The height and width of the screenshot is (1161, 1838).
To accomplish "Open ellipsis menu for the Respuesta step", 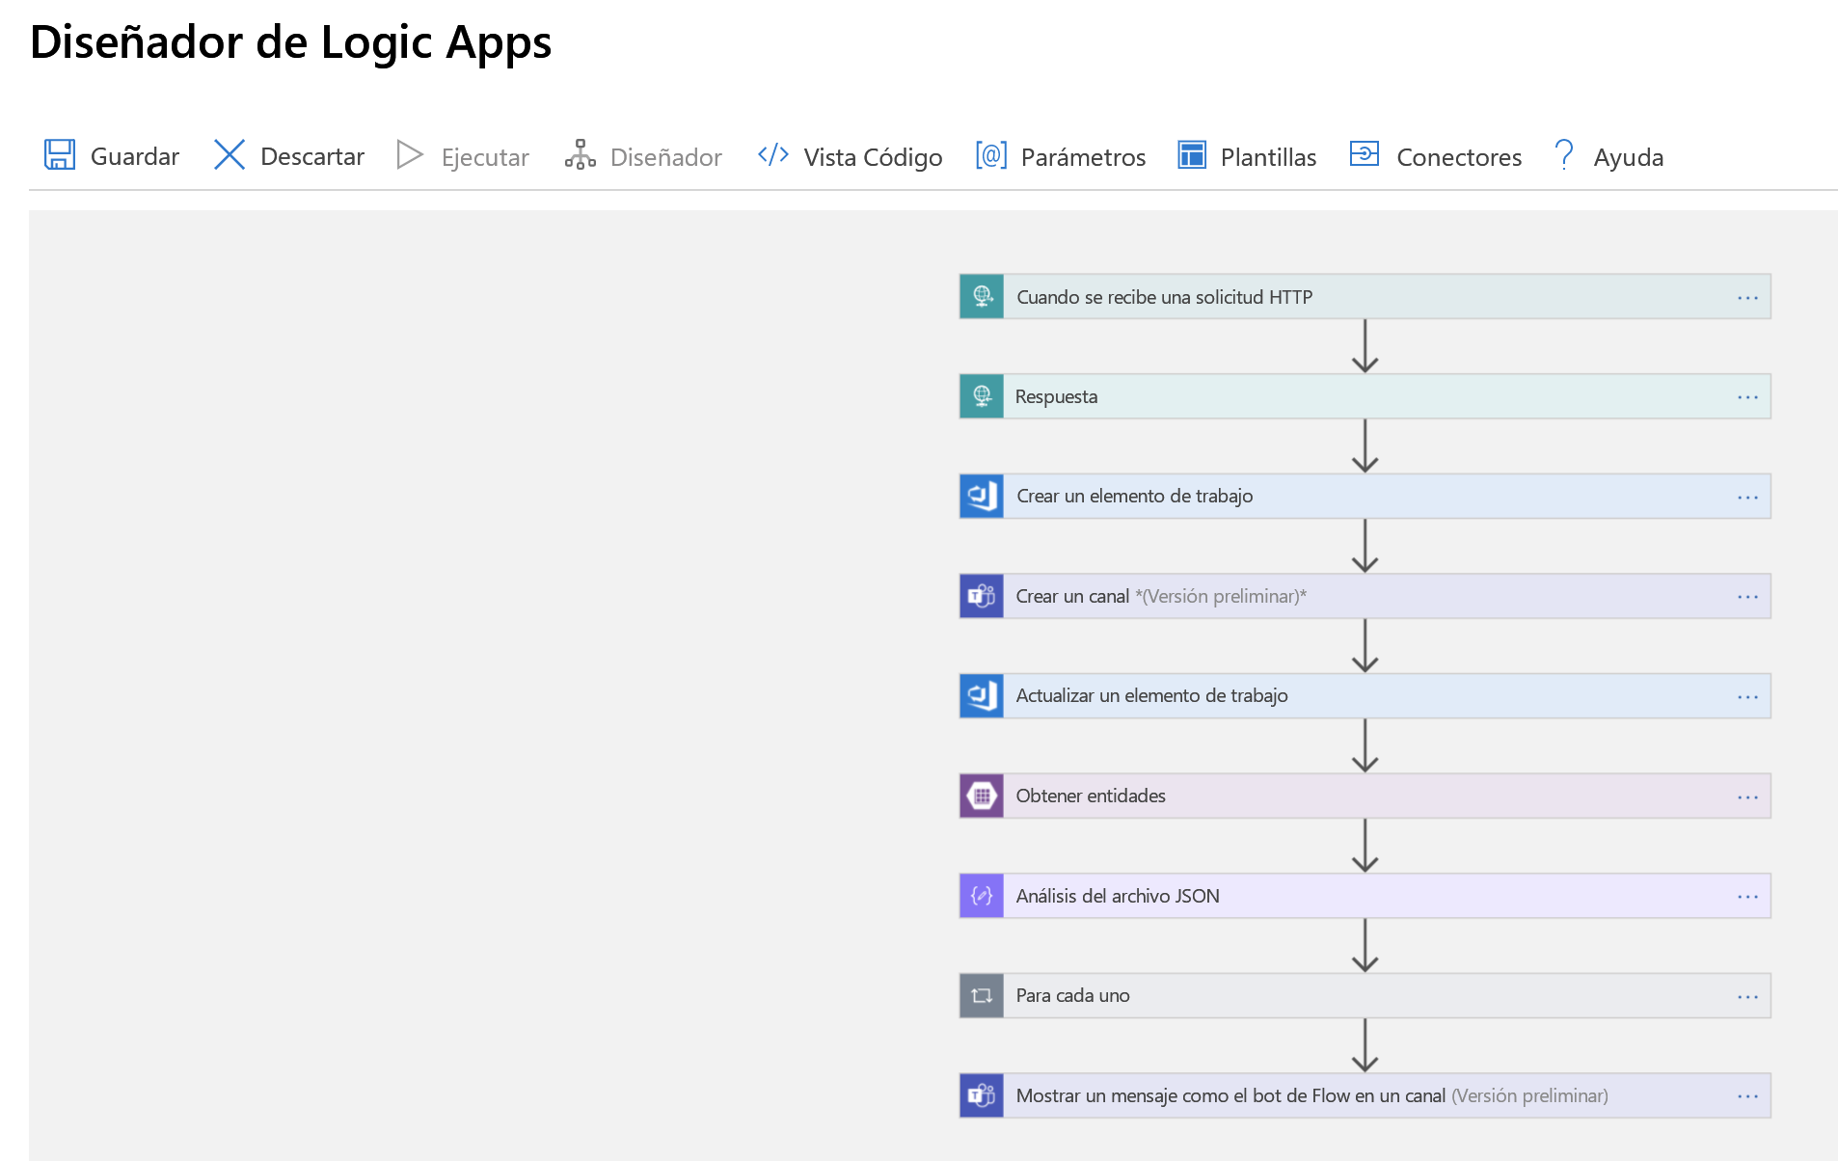I will pyautogui.click(x=1747, y=397).
